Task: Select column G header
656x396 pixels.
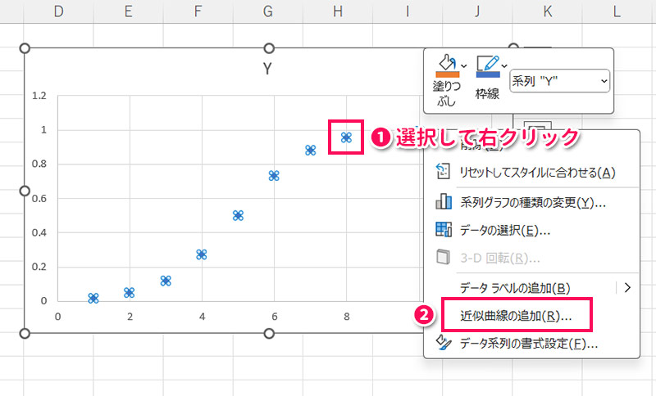Action: pyautogui.click(x=268, y=11)
